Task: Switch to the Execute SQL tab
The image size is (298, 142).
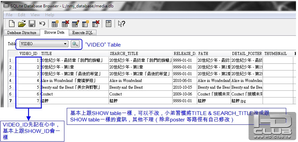Action: pyautogui.click(x=83, y=33)
